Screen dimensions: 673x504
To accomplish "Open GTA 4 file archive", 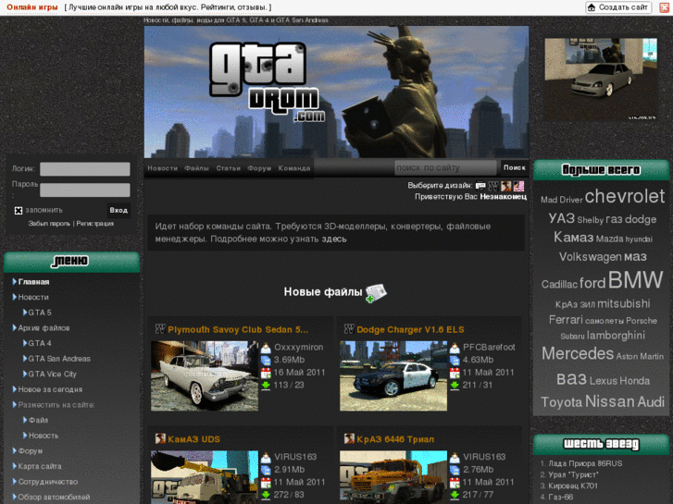I will (x=40, y=344).
